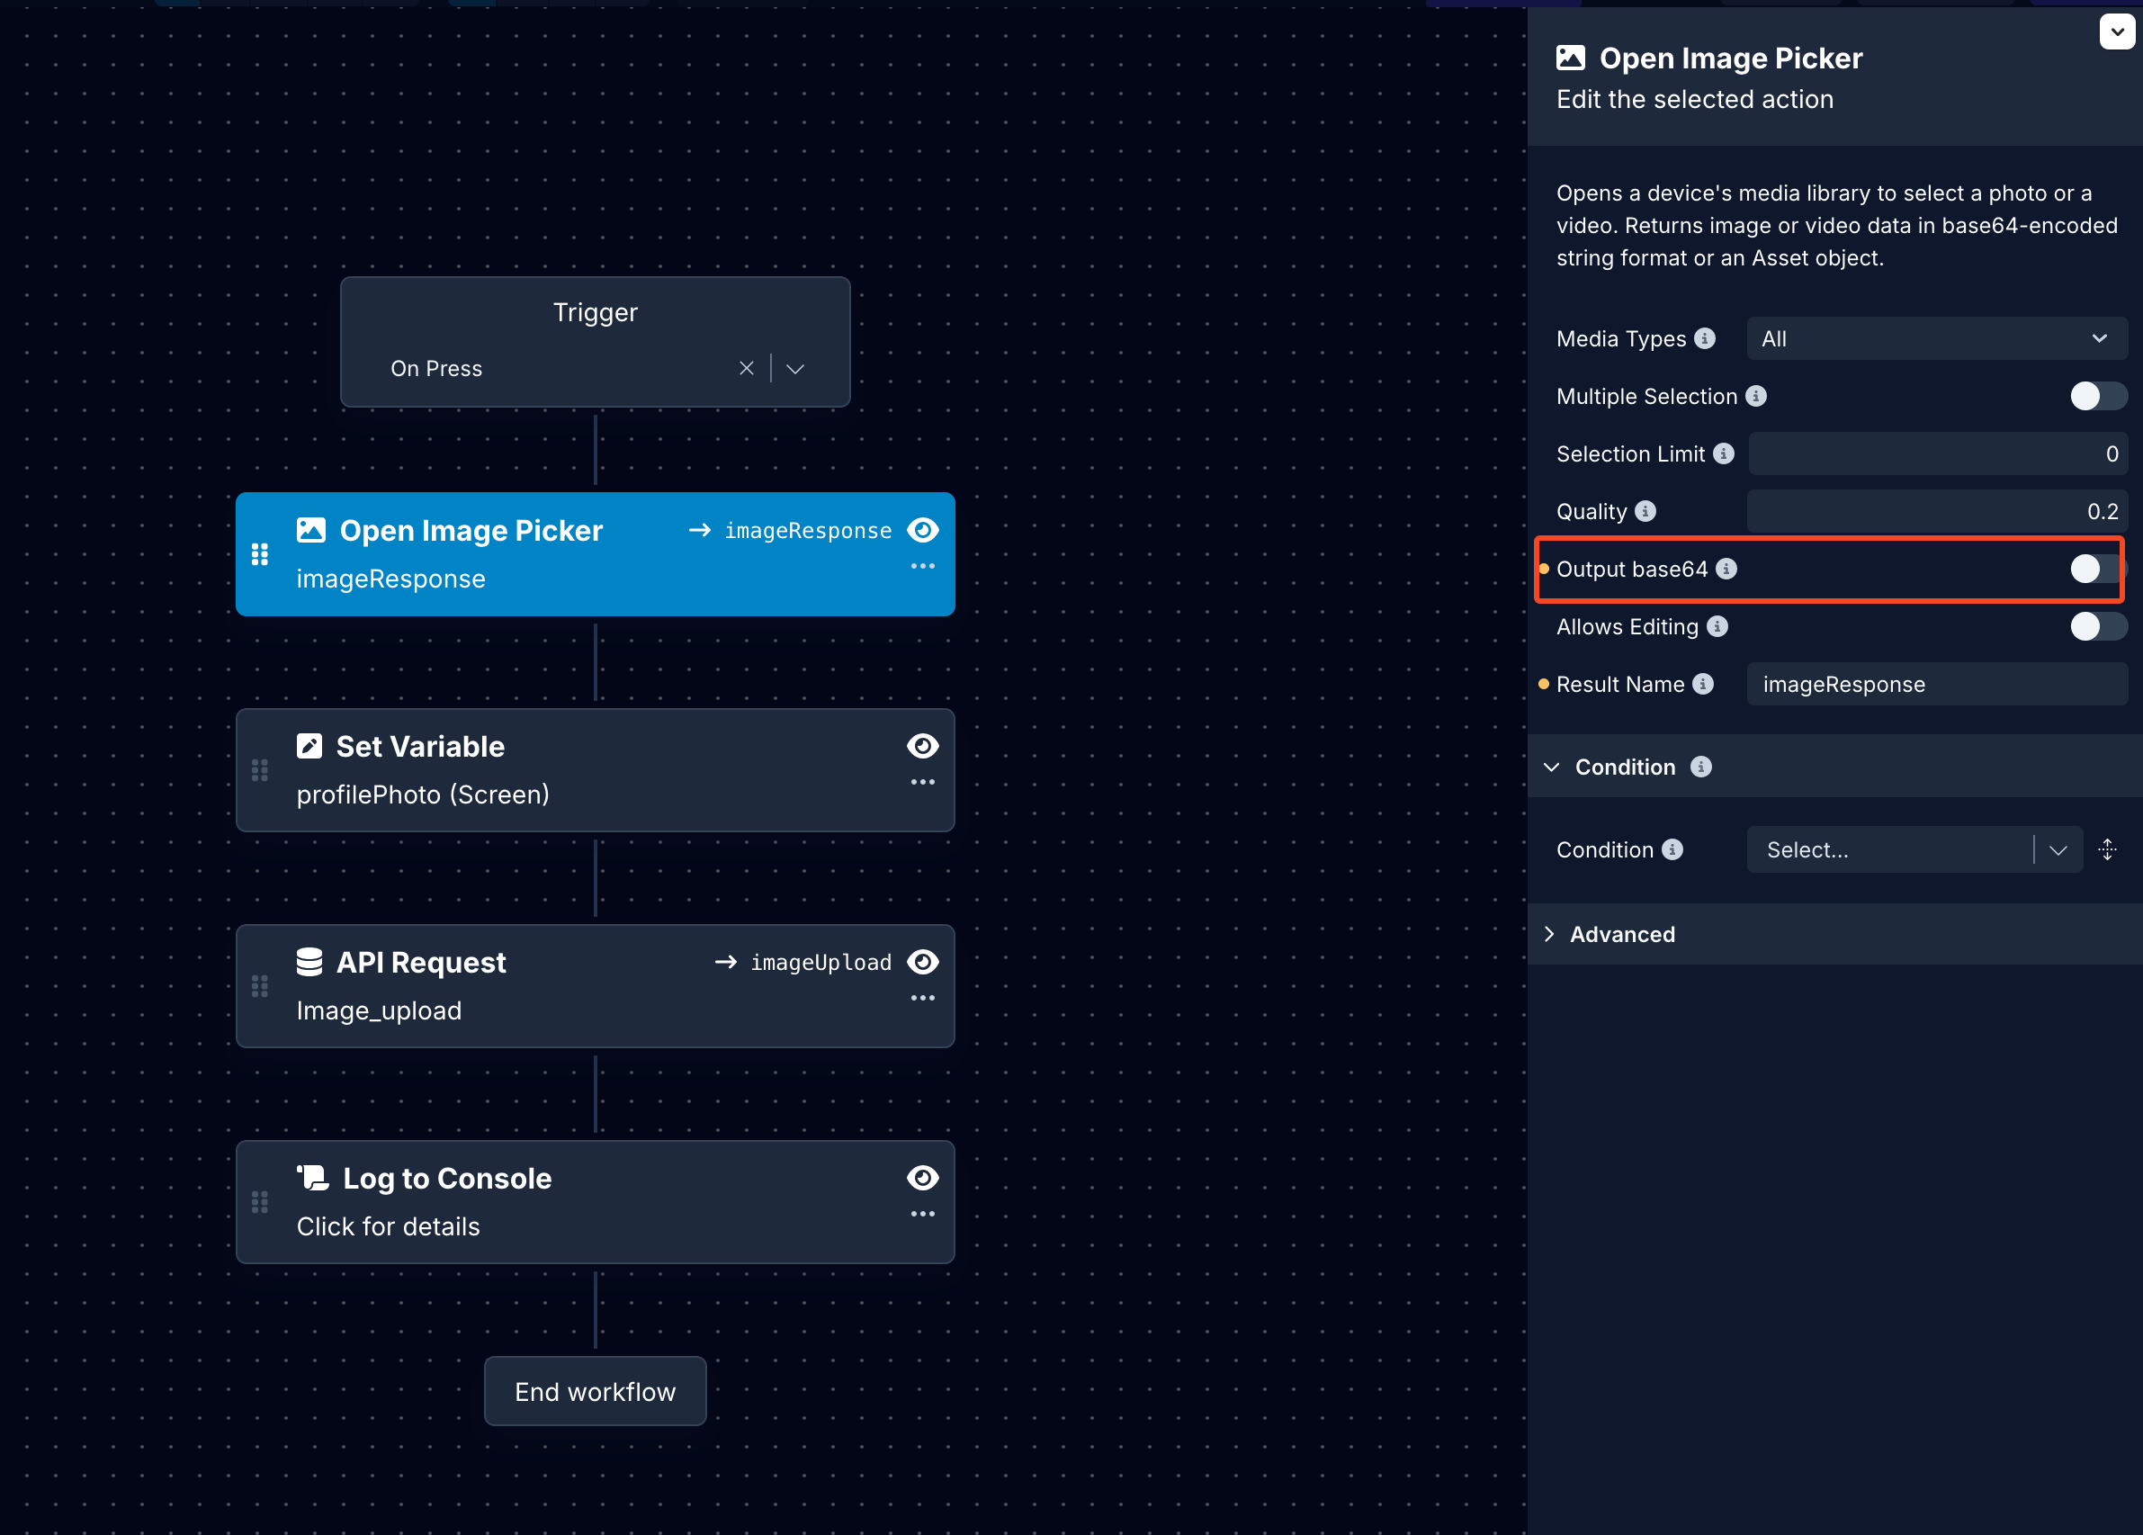The height and width of the screenshot is (1535, 2143).
Task: Click the info icon beside Condition section header
Action: 1700,767
